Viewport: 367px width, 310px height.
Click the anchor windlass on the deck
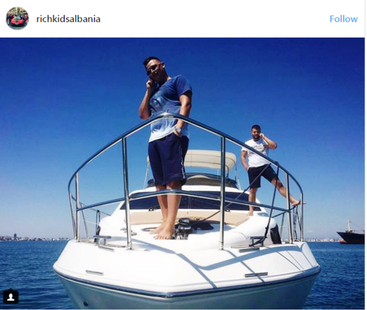coord(184,229)
